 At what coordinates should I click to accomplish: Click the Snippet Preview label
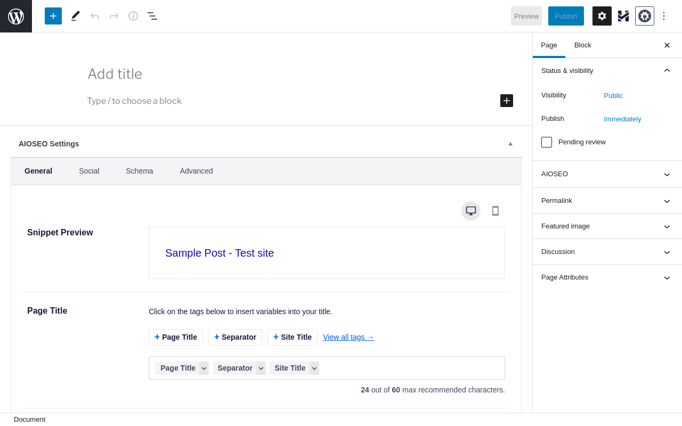coord(60,233)
